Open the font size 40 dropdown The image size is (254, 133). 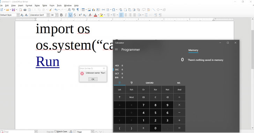click(57, 15)
